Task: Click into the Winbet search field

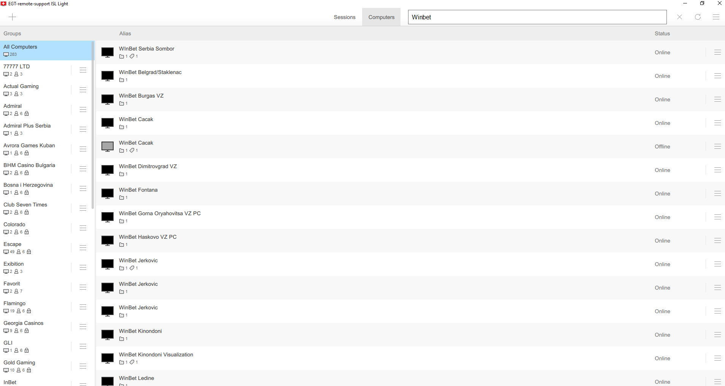Action: [x=537, y=17]
